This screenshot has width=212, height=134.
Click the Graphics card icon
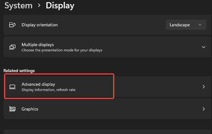12,109
